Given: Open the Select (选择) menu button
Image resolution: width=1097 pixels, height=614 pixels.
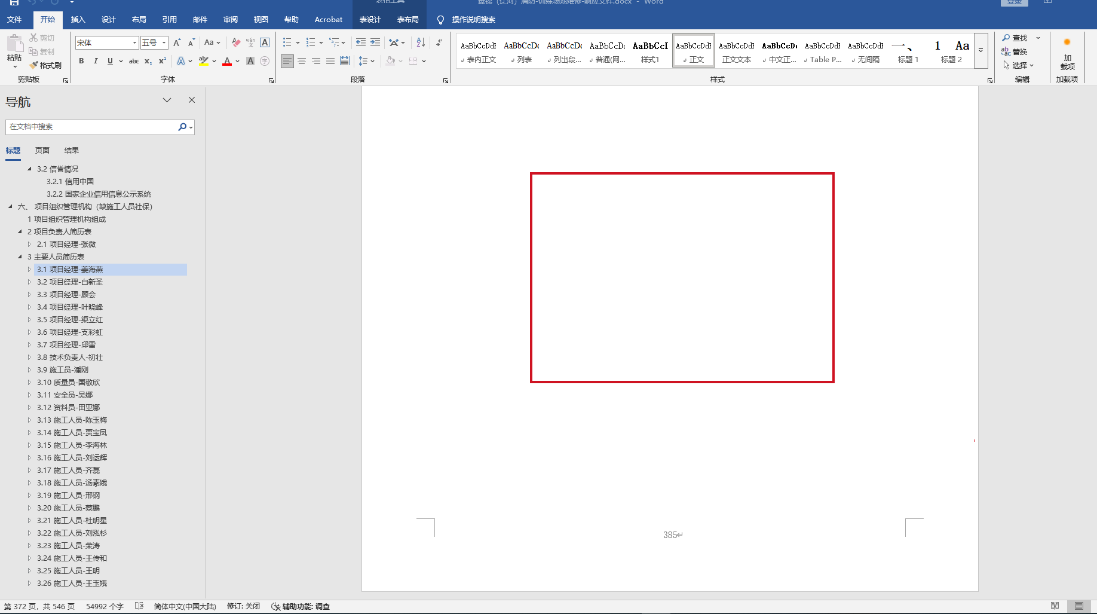Looking at the screenshot, I should (x=1018, y=65).
